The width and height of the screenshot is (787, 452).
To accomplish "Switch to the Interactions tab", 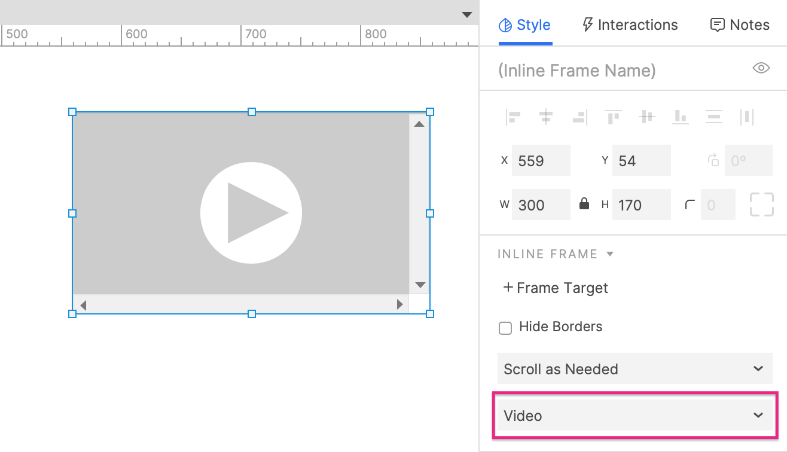I will [630, 25].
